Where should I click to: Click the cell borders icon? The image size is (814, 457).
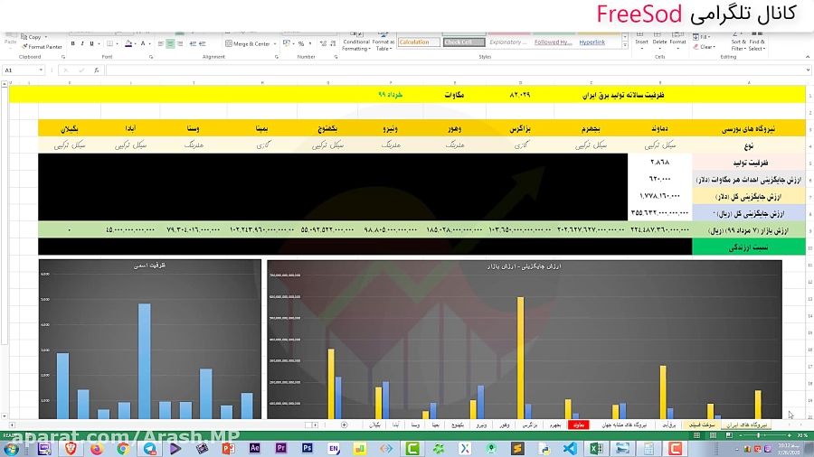tap(109, 44)
